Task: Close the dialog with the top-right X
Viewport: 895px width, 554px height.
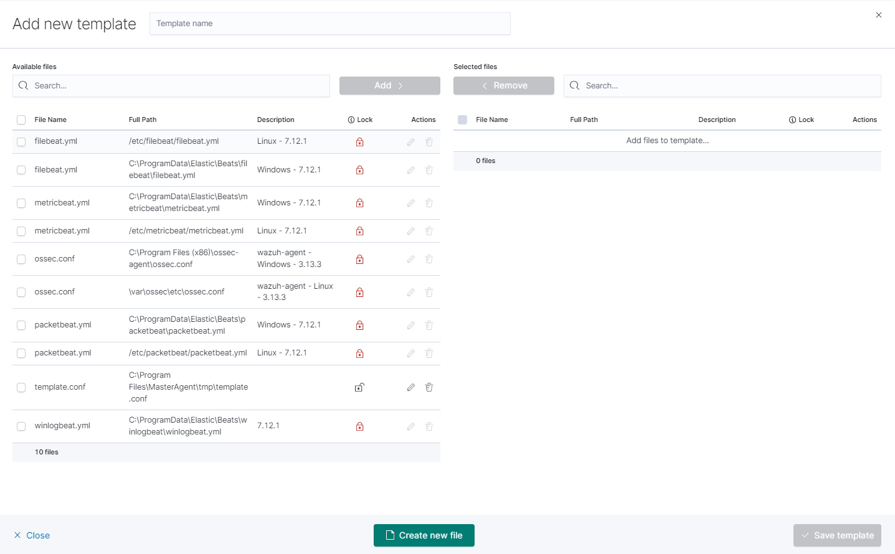Action: (878, 15)
